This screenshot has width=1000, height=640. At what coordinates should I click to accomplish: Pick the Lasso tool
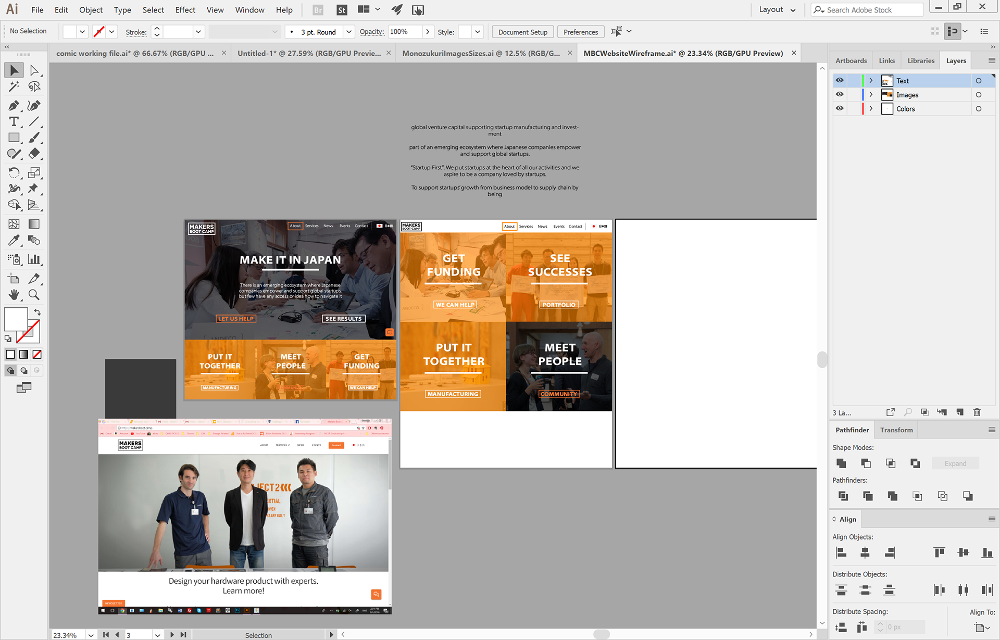pyautogui.click(x=34, y=86)
